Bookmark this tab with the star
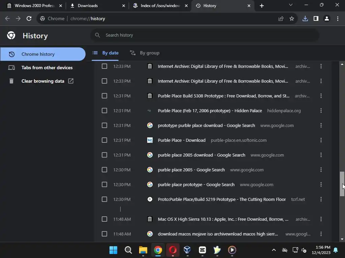This screenshot has height=258, width=345. pyautogui.click(x=292, y=19)
